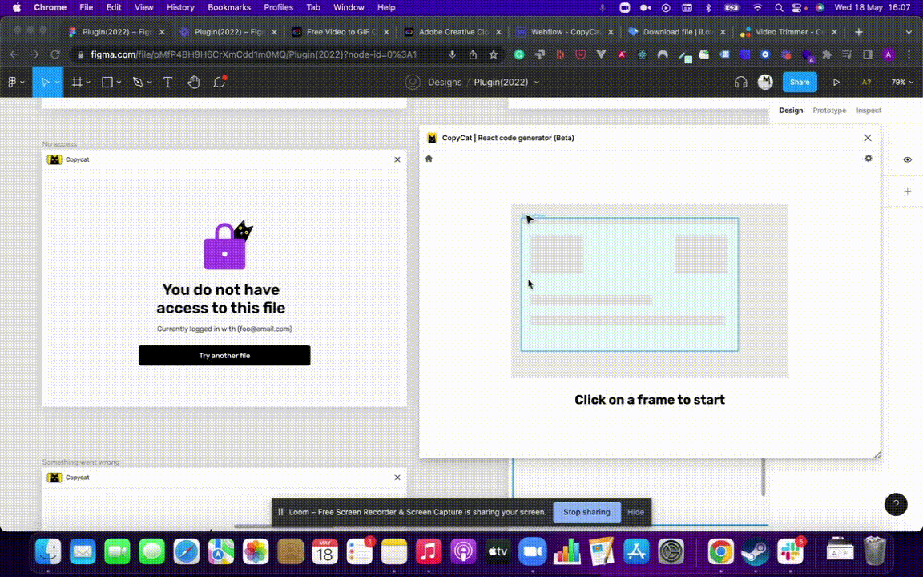Open the Profiles menu
Screen dimensions: 923x577
point(279,8)
